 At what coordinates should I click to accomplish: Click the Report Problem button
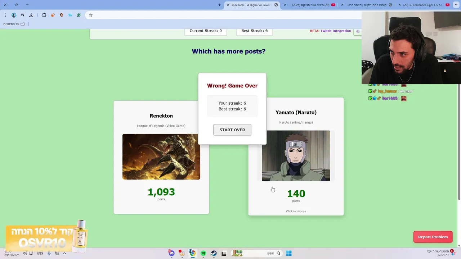[433, 237]
